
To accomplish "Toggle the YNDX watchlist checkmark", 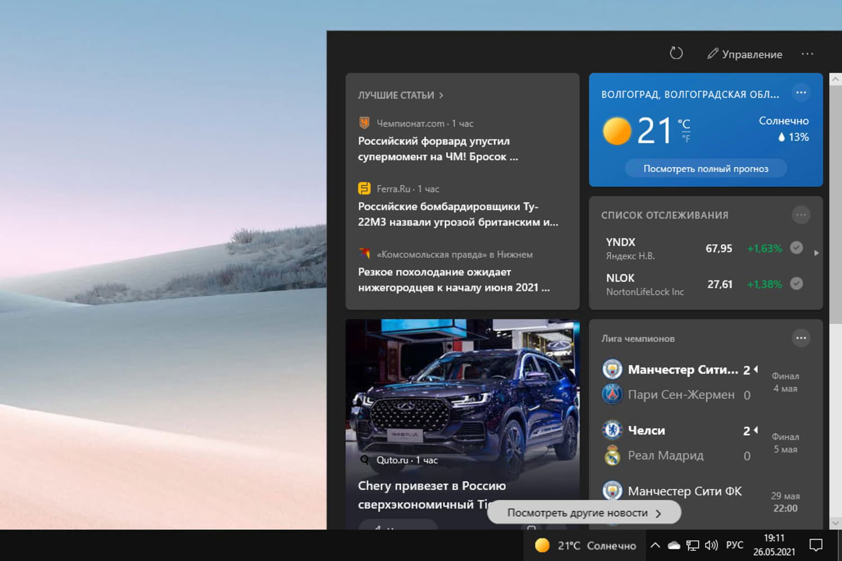I will click(x=797, y=247).
